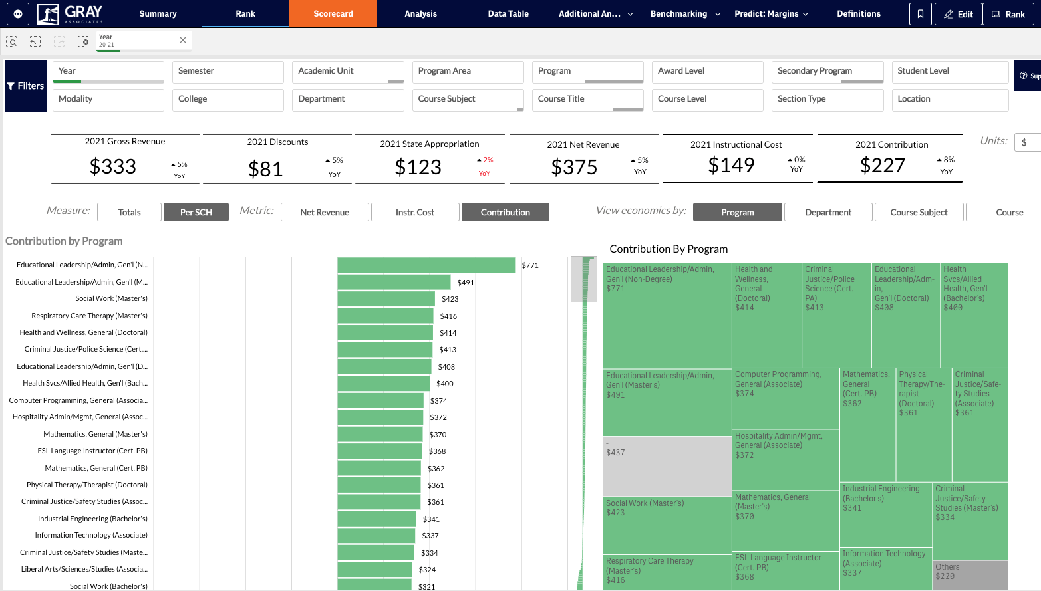Select Per SCH measure
This screenshot has height=591, width=1041.
click(x=196, y=212)
